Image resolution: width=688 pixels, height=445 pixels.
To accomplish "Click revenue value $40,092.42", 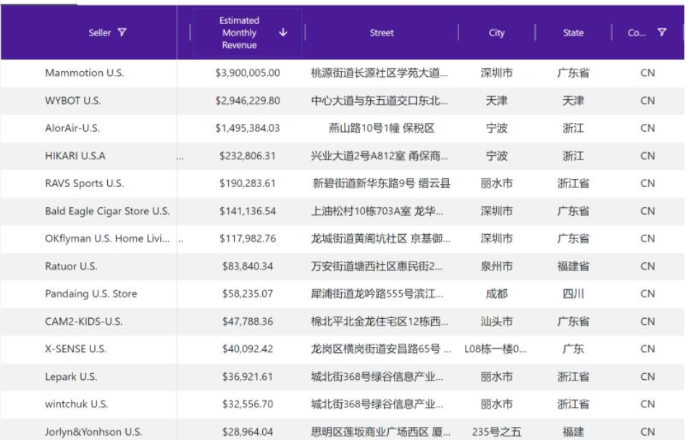I will click(x=248, y=349).
